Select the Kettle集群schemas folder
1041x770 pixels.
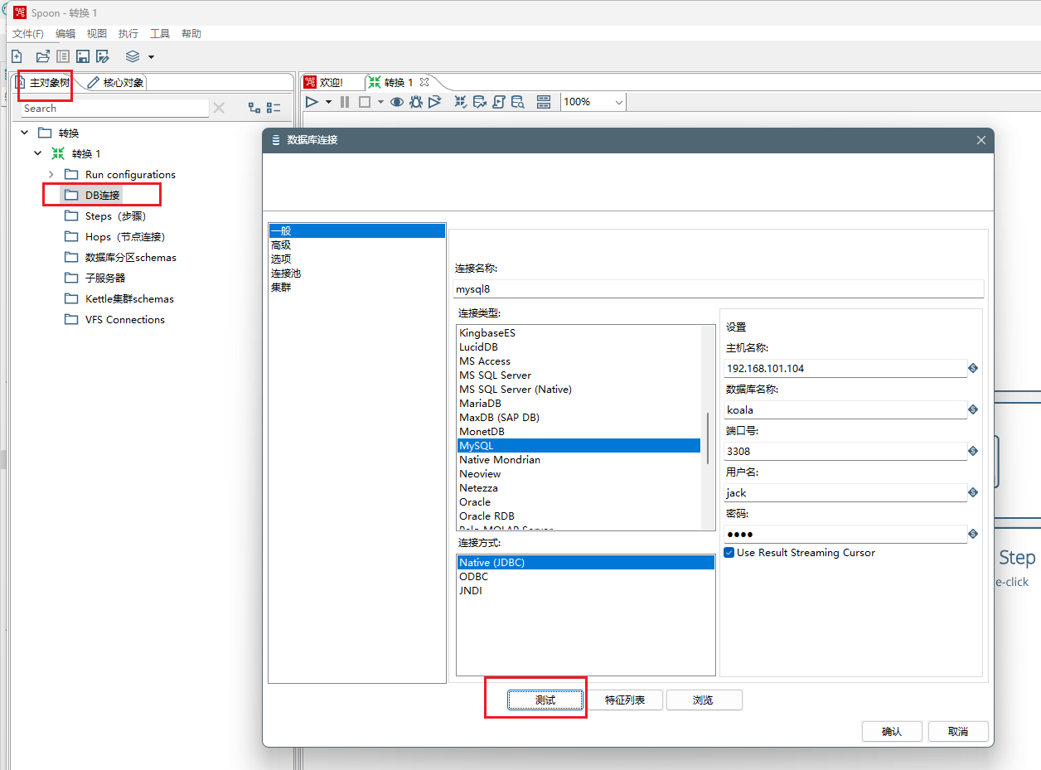(x=128, y=298)
